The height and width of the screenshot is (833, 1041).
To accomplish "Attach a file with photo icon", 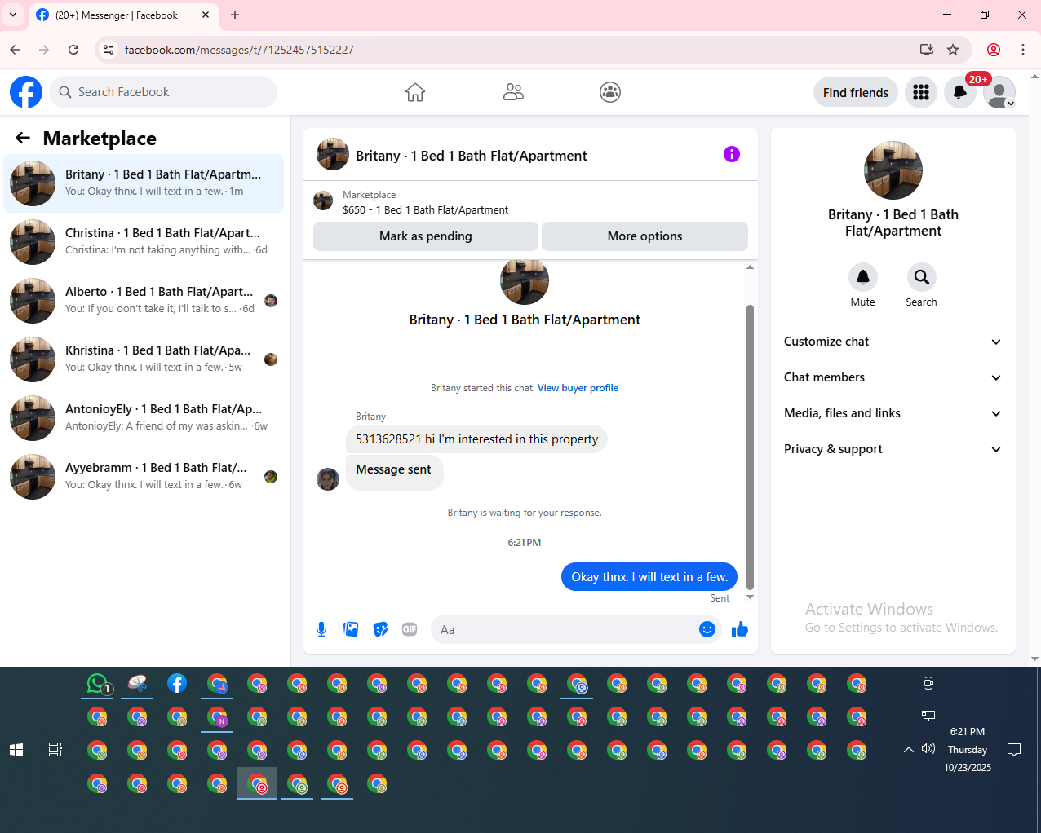I will tap(351, 629).
